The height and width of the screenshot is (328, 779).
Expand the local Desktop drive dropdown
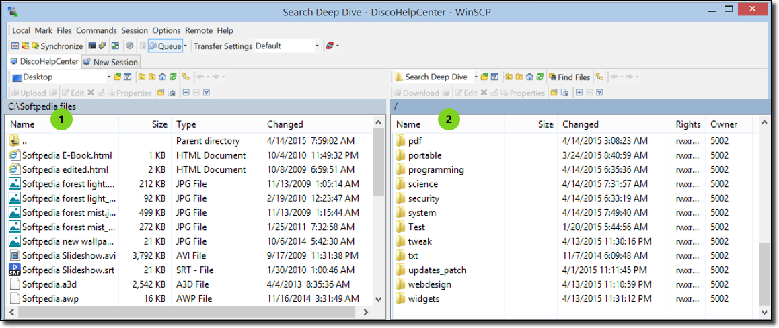(x=109, y=77)
